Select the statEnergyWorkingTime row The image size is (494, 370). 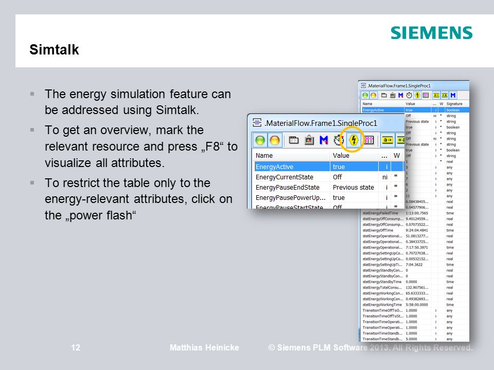(x=415, y=305)
